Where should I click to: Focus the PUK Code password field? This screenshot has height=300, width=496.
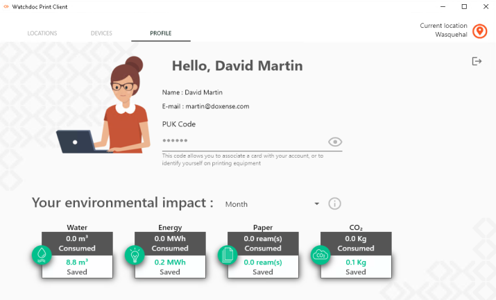click(x=243, y=142)
